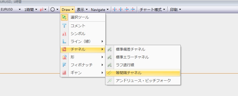The image size is (238, 96).
Task: Select 標準エラーチャネル from submenu
Action: pyautogui.click(x=143, y=57)
